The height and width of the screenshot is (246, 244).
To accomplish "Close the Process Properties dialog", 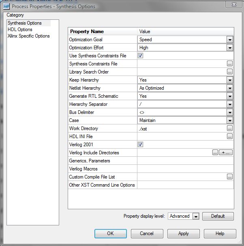I will (x=234, y=4).
